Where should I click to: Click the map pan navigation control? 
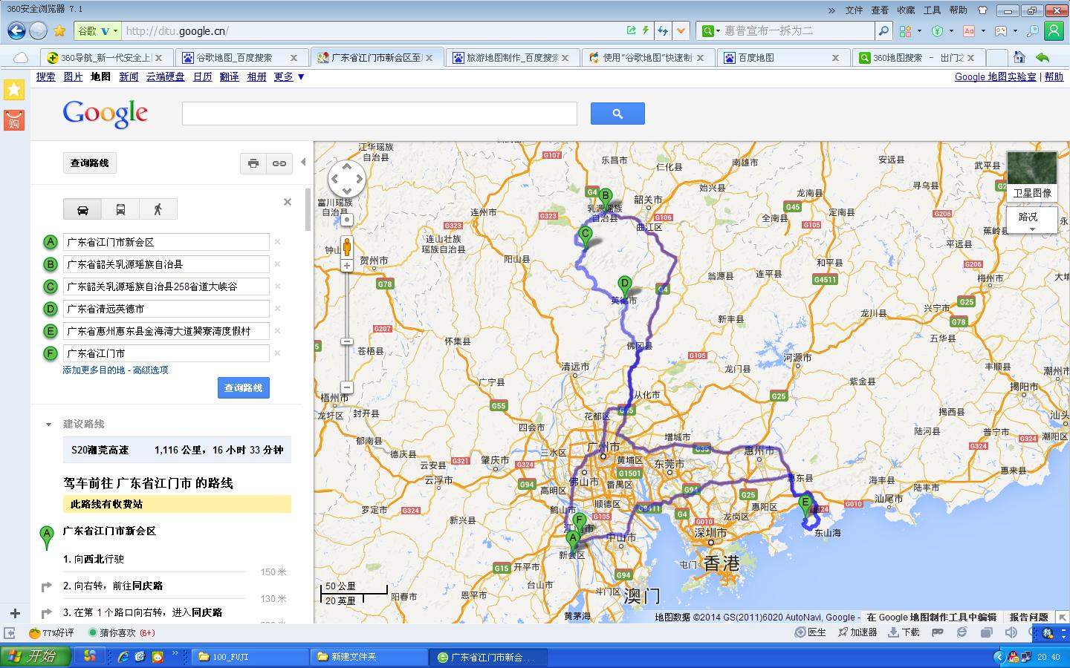pyautogui.click(x=347, y=179)
